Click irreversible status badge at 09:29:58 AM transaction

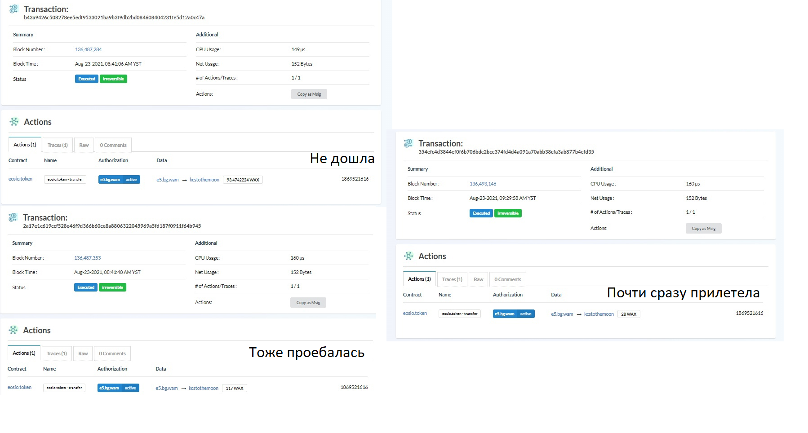point(508,213)
